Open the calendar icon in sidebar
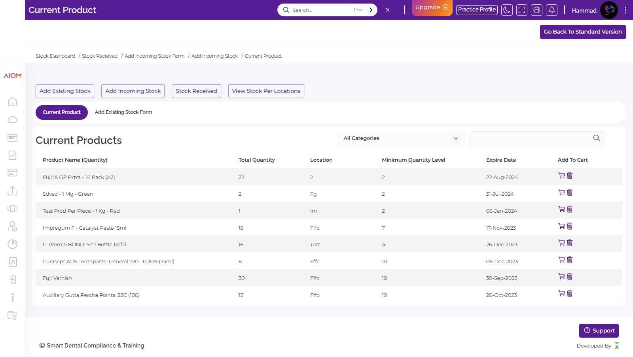The height and width of the screenshot is (357, 633). pyautogui.click(x=12, y=138)
